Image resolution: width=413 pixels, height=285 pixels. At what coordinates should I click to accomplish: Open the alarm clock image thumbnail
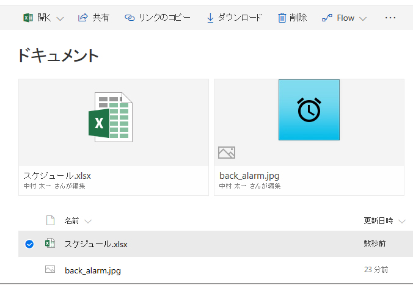click(309, 110)
